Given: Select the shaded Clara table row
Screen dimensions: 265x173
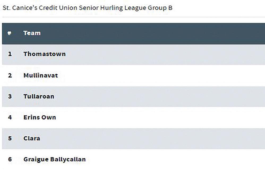Looking at the screenshot, I should pos(134,138).
